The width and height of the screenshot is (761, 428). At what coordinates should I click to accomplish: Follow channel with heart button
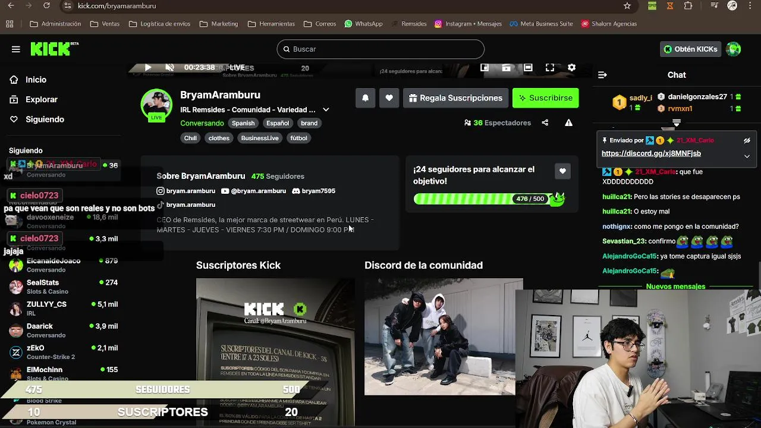[389, 98]
